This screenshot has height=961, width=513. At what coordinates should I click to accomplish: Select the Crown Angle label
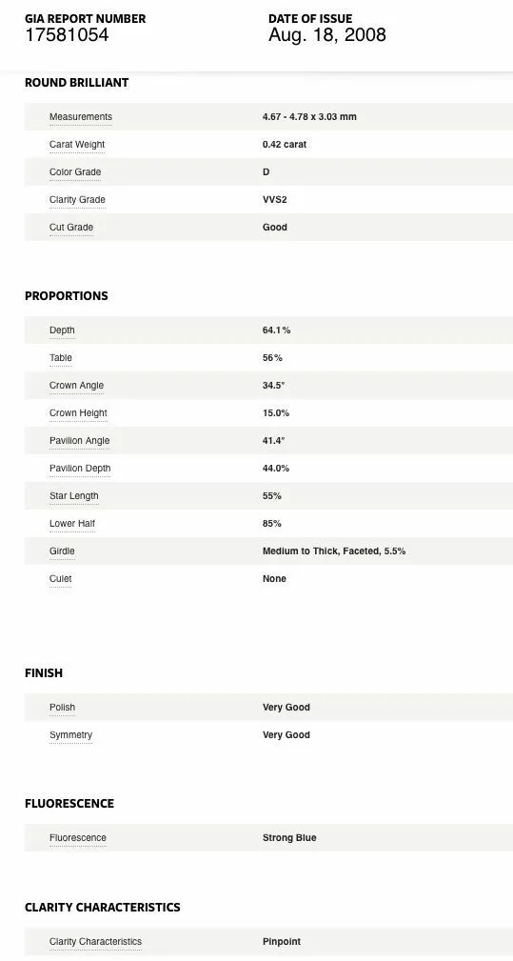76,386
